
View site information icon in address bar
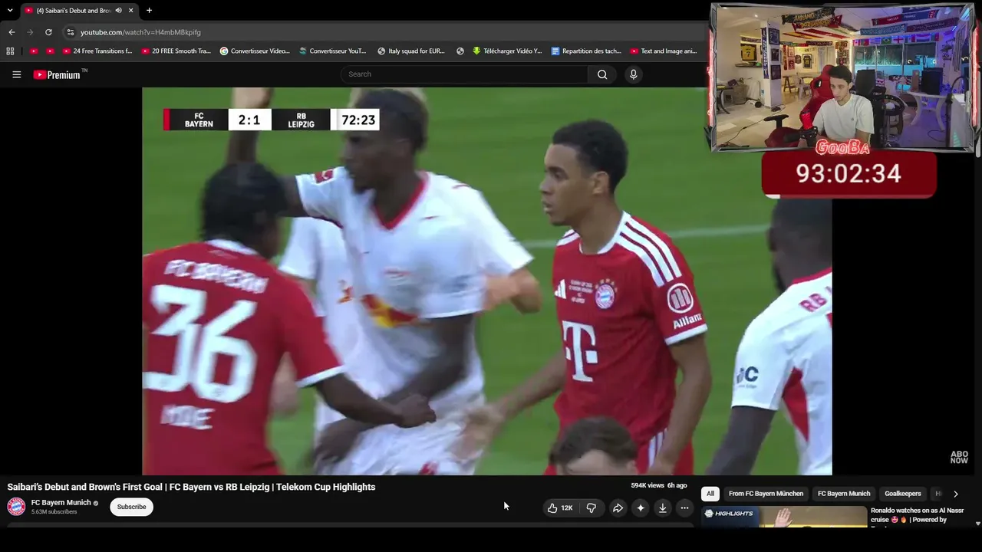pyautogui.click(x=70, y=32)
